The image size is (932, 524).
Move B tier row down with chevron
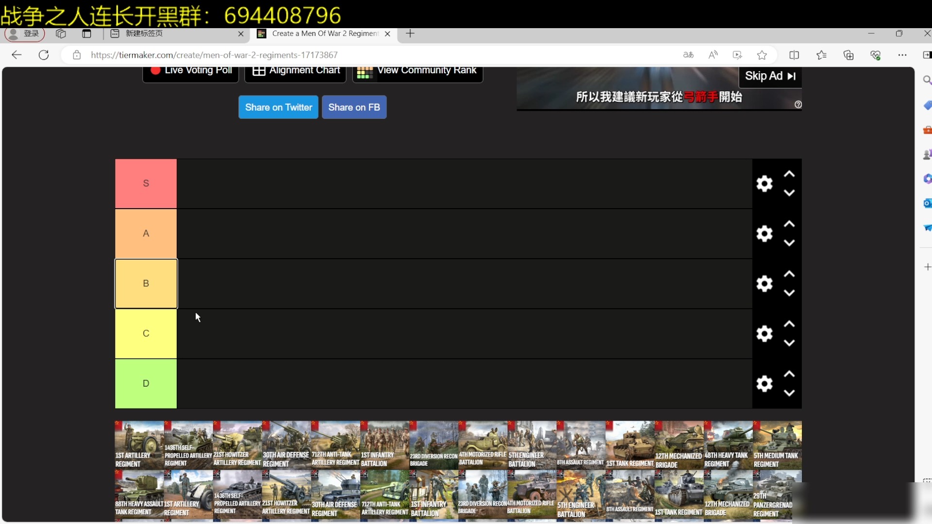pyautogui.click(x=789, y=293)
